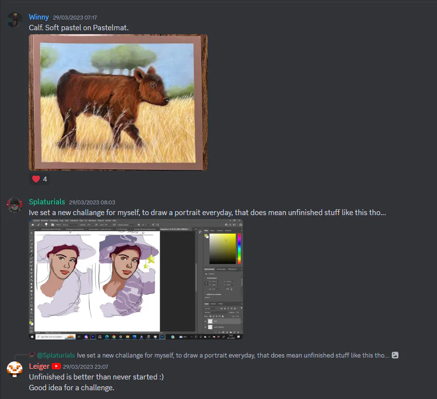Click the 29/03/2023 07:17 timestamp

click(x=75, y=18)
